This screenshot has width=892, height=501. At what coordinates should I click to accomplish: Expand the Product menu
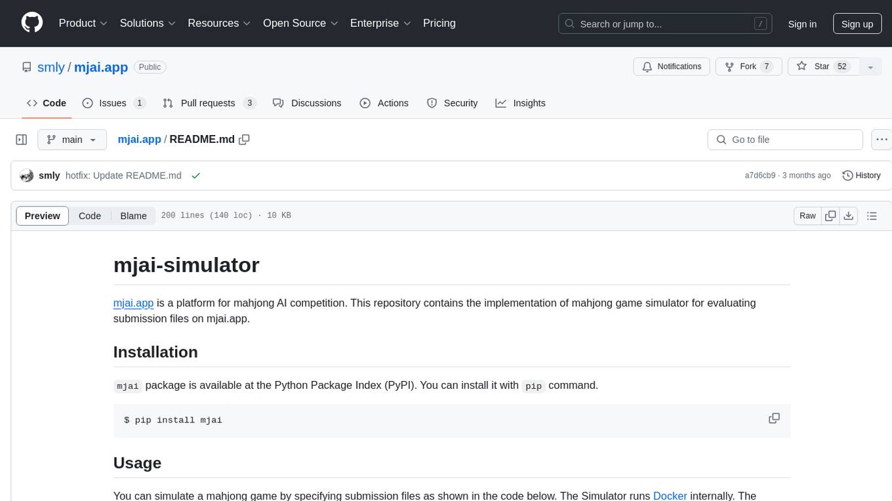83,23
